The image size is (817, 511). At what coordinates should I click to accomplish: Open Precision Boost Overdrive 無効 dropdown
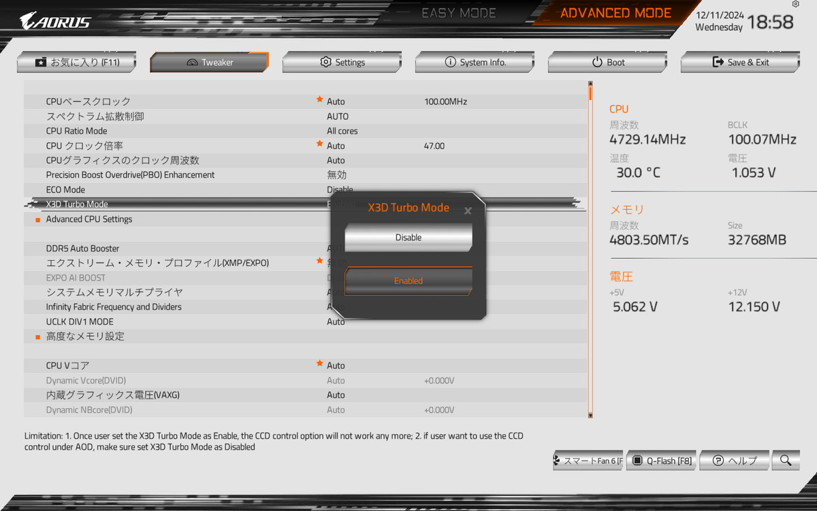point(336,175)
